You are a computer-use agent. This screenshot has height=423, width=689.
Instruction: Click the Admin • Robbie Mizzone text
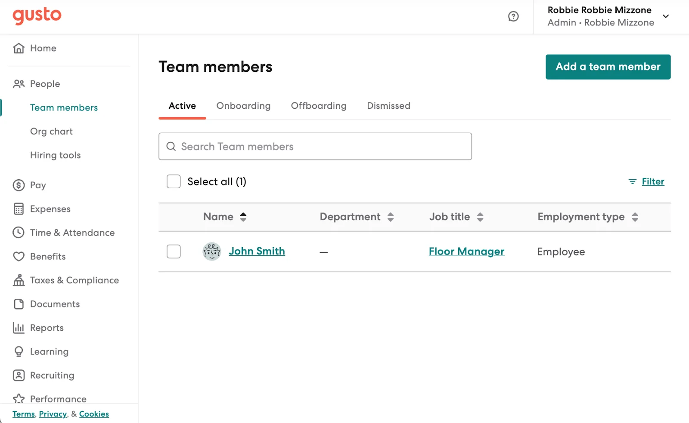pos(601,23)
